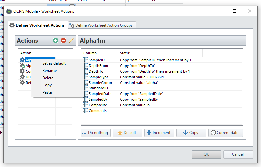Click the Comments column table icon
The image size is (261, 167).
85,111
